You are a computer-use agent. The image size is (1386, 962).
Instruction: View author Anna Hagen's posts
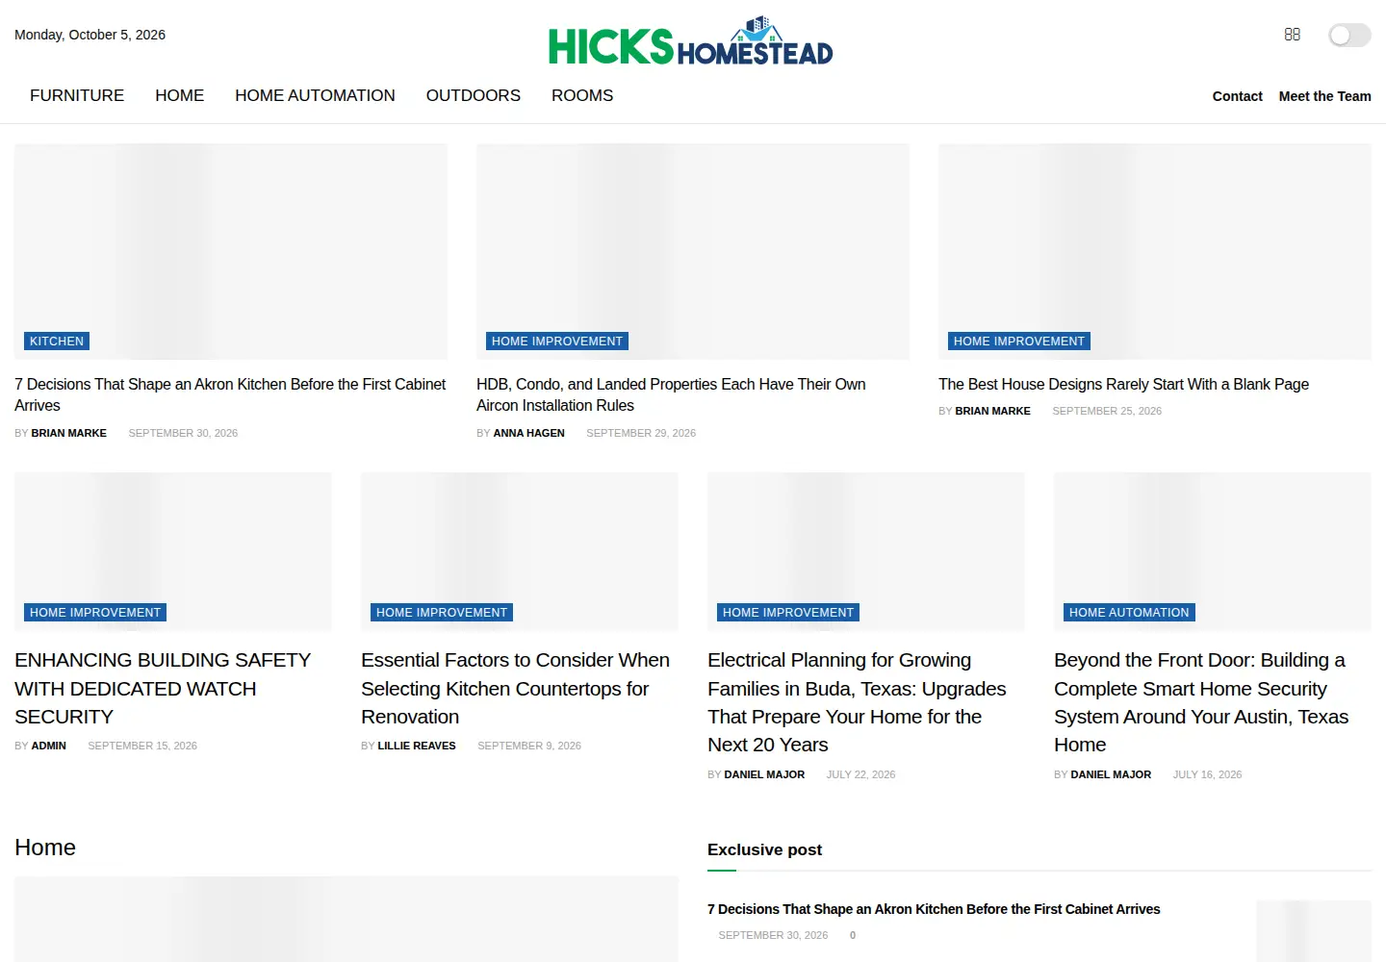(x=528, y=433)
